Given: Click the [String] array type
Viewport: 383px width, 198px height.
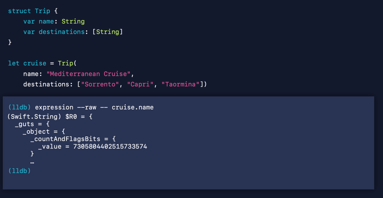Looking at the screenshot, I should (107, 32).
